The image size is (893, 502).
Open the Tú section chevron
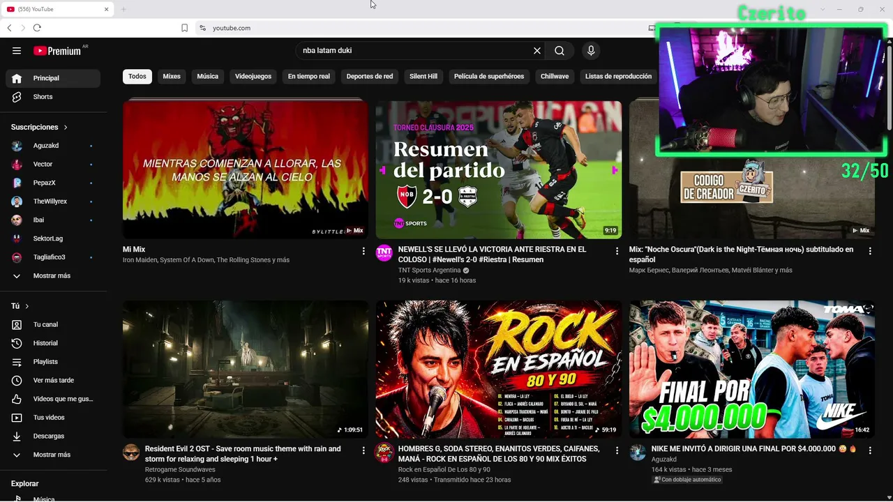(x=27, y=306)
